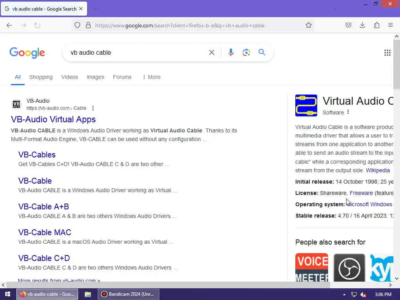Close the vb audio cable browser tab
Screen dimensions: 400x300
tap(81, 9)
